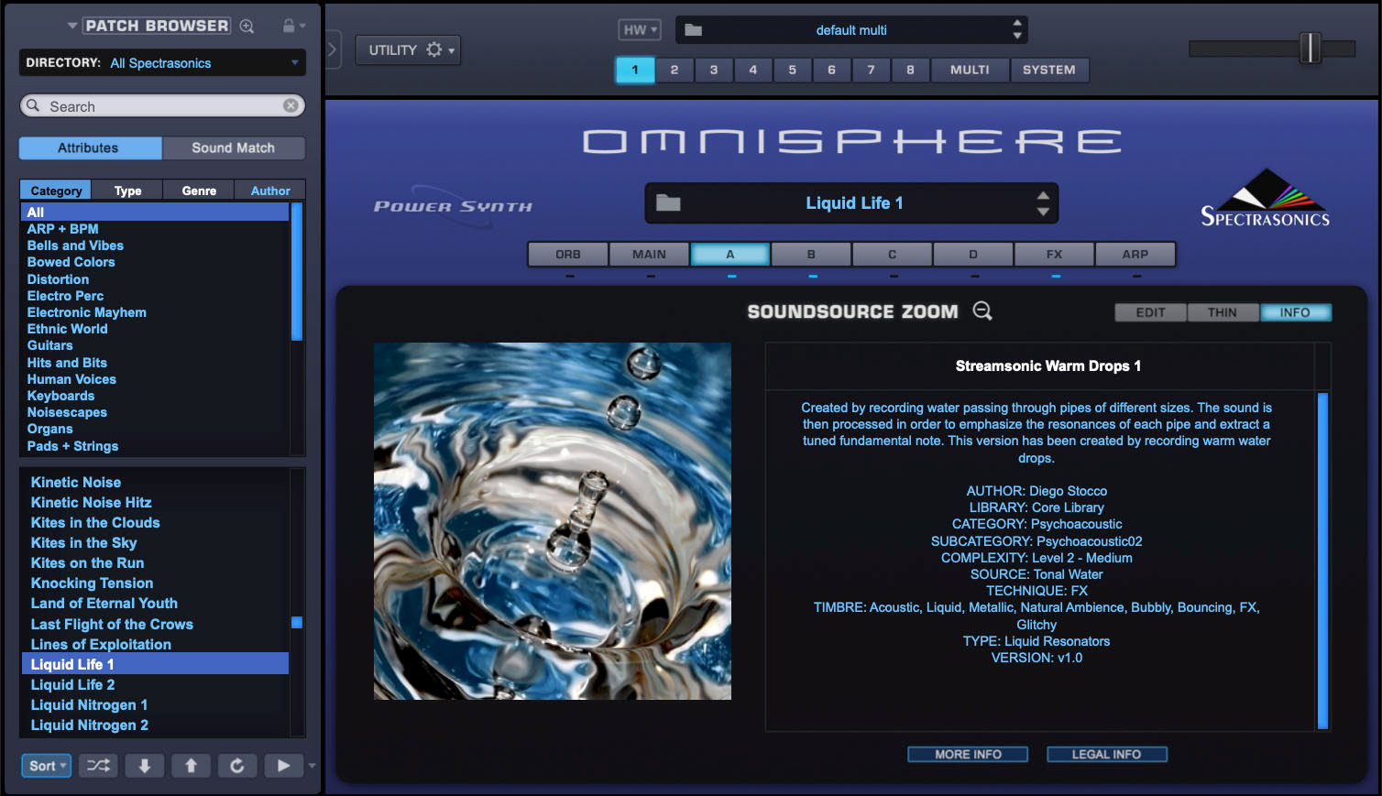The height and width of the screenshot is (796, 1382).
Task: Refresh the patch browser list
Action: (x=237, y=766)
